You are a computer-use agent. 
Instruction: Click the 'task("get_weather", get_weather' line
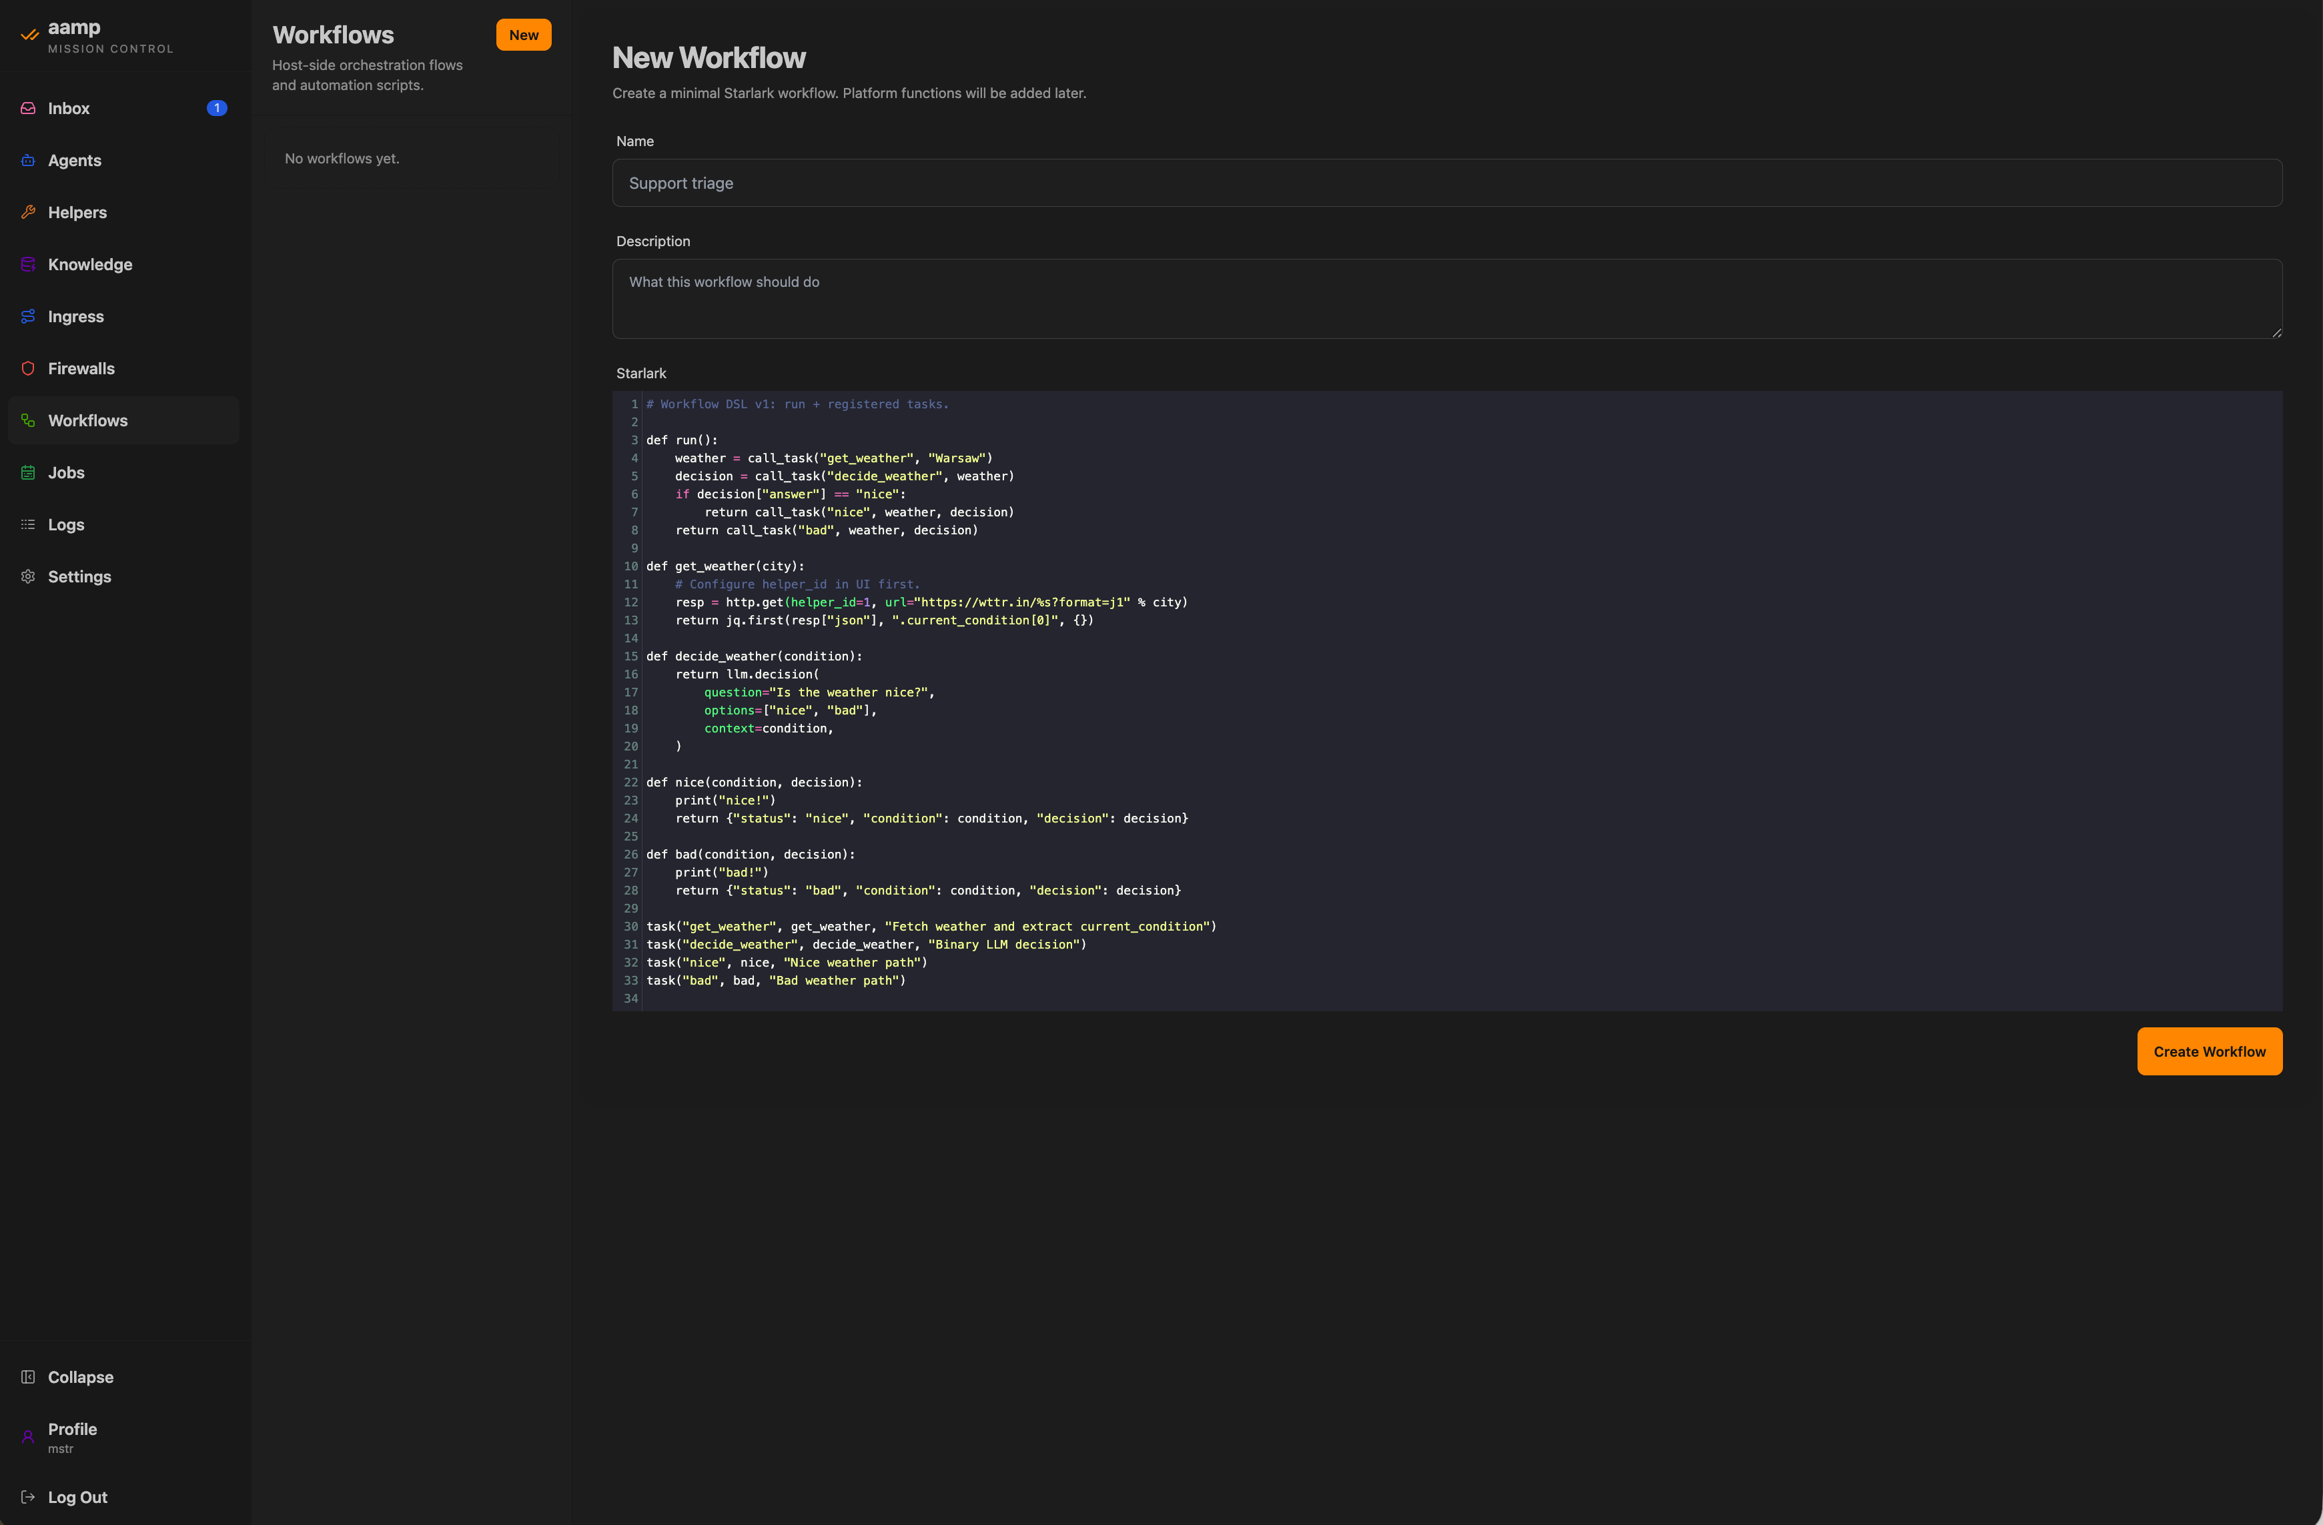[x=931, y=926]
